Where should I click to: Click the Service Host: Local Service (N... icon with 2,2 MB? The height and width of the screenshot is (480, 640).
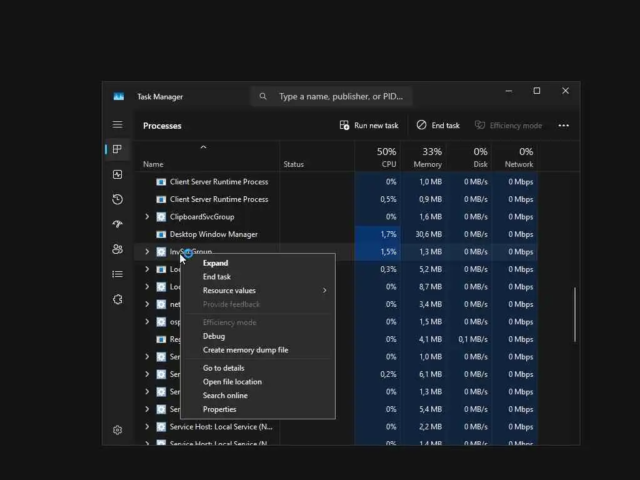tap(161, 426)
